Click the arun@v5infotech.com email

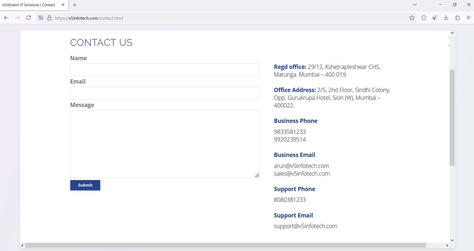click(x=301, y=166)
